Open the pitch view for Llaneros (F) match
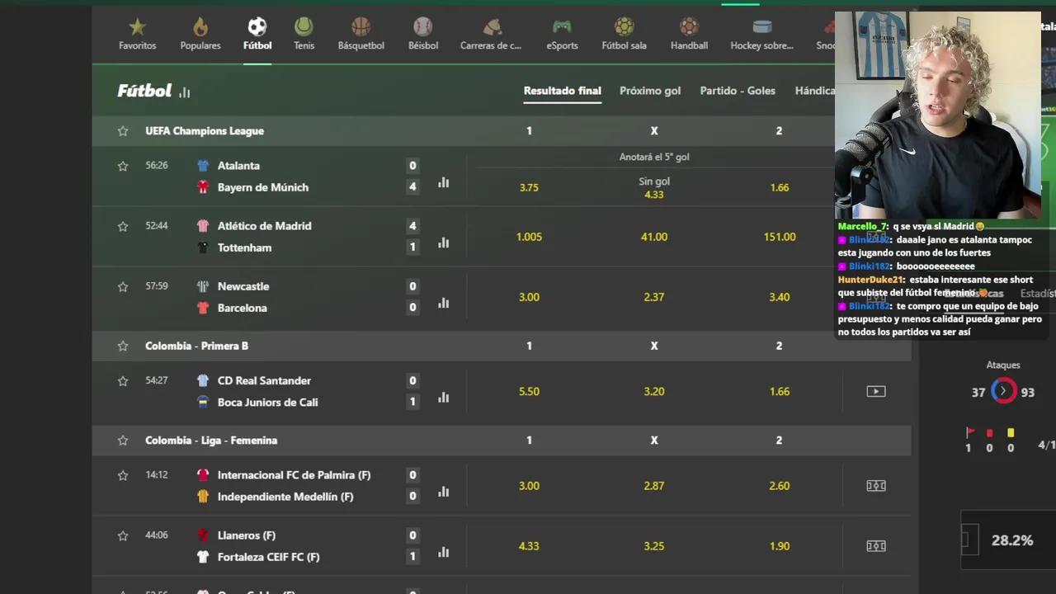Screen dimensions: 1056x594 875,546
